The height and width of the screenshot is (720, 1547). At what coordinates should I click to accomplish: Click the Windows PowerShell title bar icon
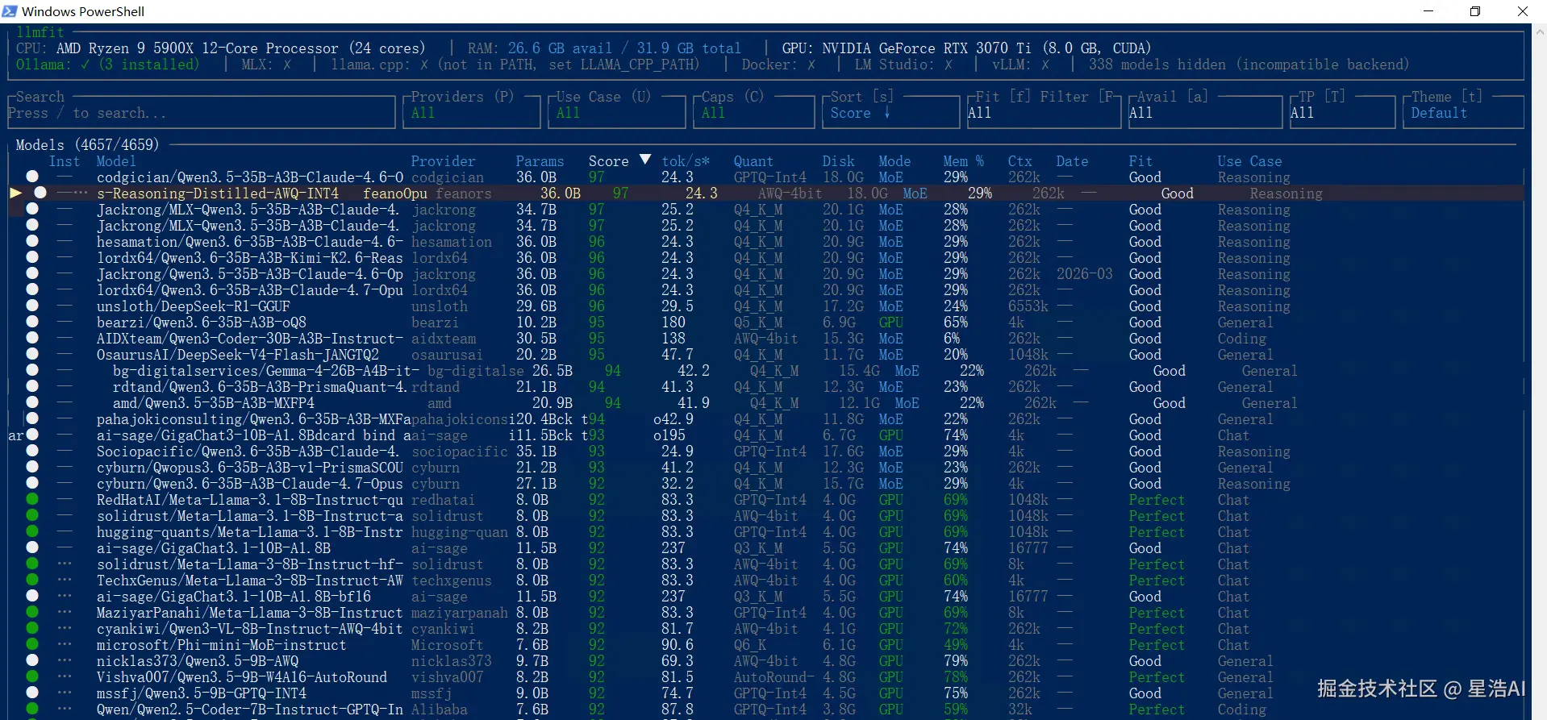[x=10, y=11]
